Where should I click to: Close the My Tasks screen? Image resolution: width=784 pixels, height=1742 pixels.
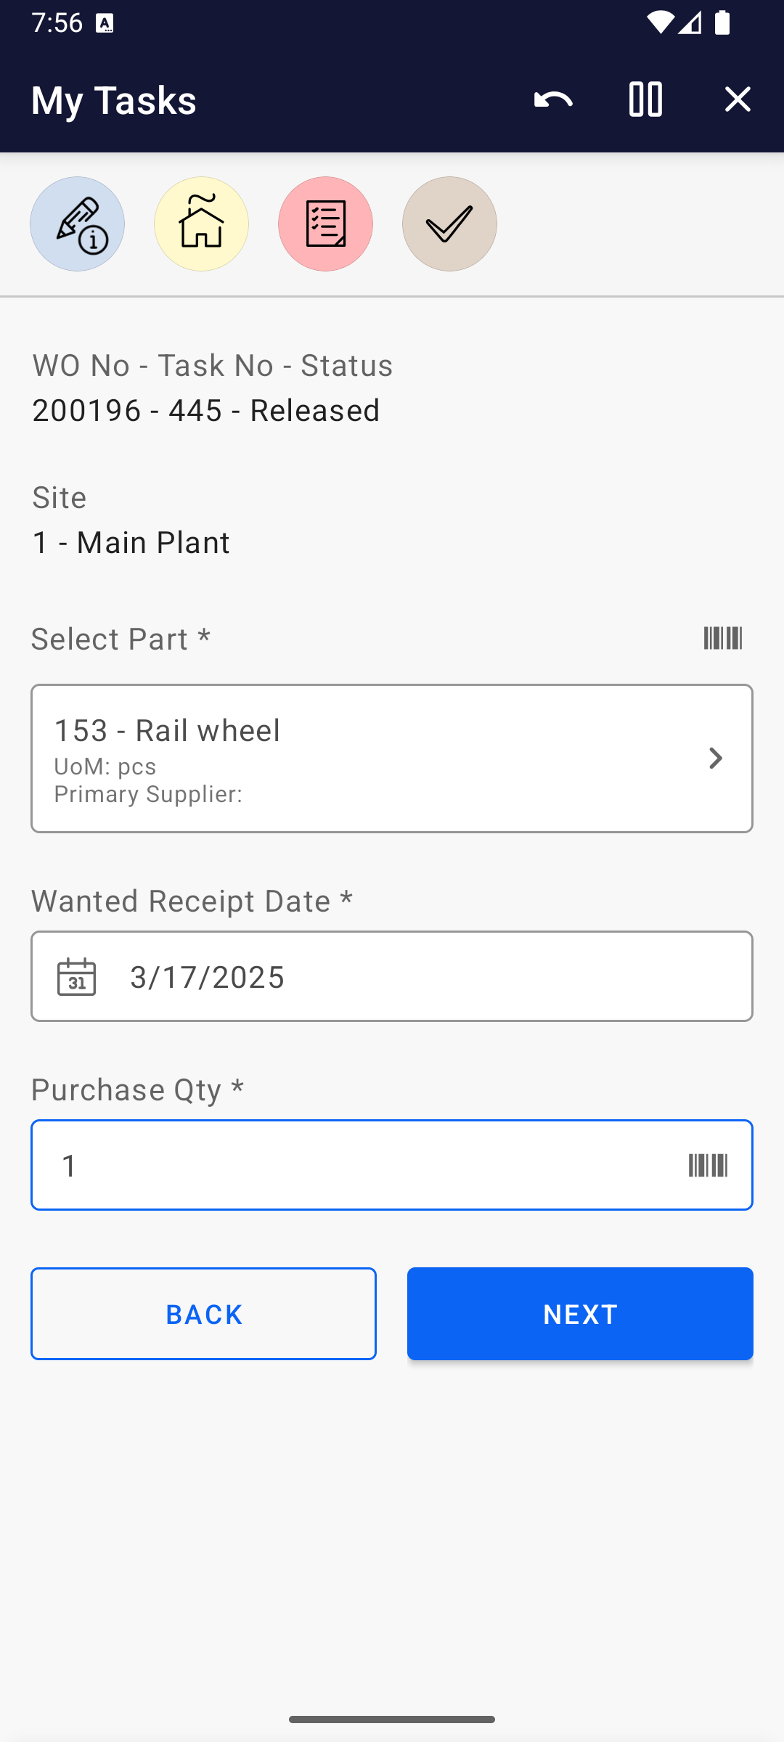click(x=738, y=99)
